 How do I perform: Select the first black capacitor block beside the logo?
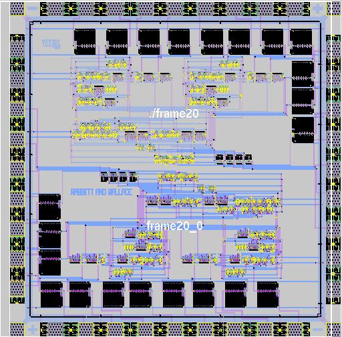[x=85, y=41]
